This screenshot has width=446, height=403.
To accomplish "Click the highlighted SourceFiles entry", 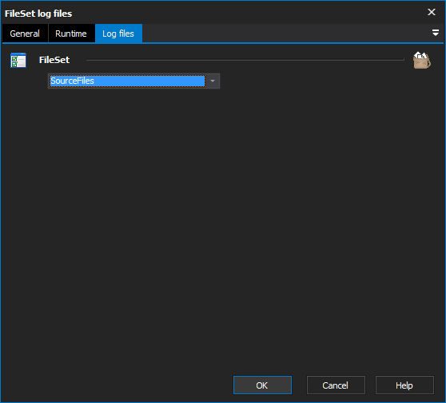I will (x=127, y=81).
